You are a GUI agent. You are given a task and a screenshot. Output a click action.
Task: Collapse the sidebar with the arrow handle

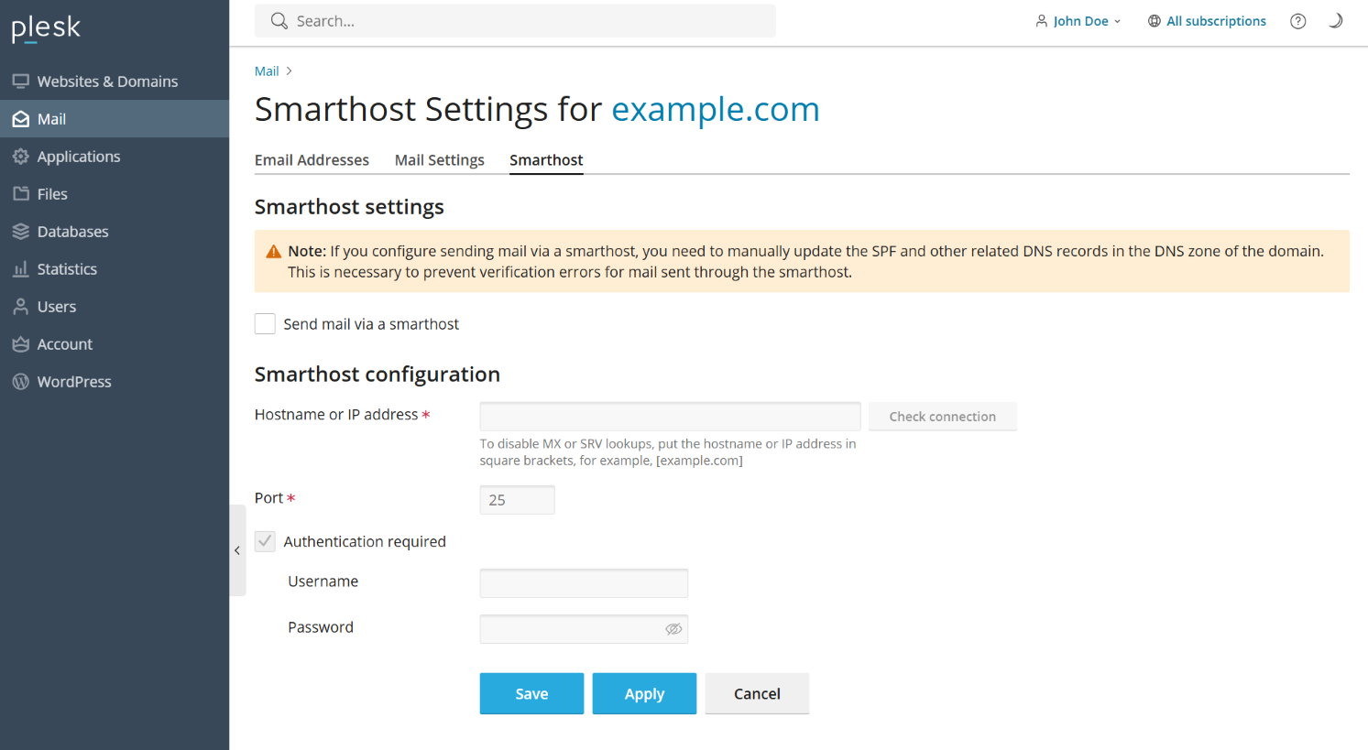(x=237, y=550)
